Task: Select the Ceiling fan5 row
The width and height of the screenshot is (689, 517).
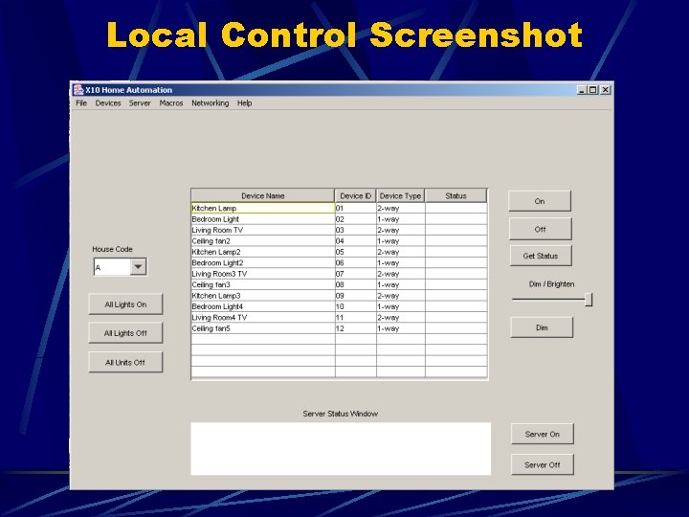Action: click(339, 328)
